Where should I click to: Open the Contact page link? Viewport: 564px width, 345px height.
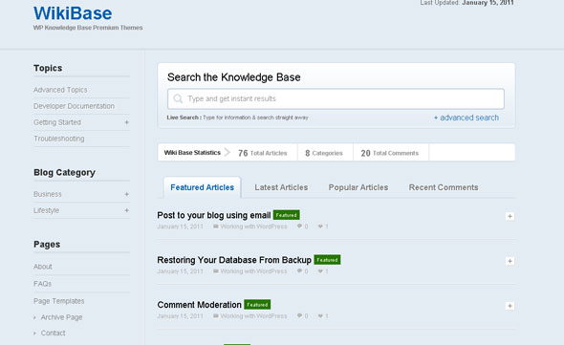pos(54,334)
